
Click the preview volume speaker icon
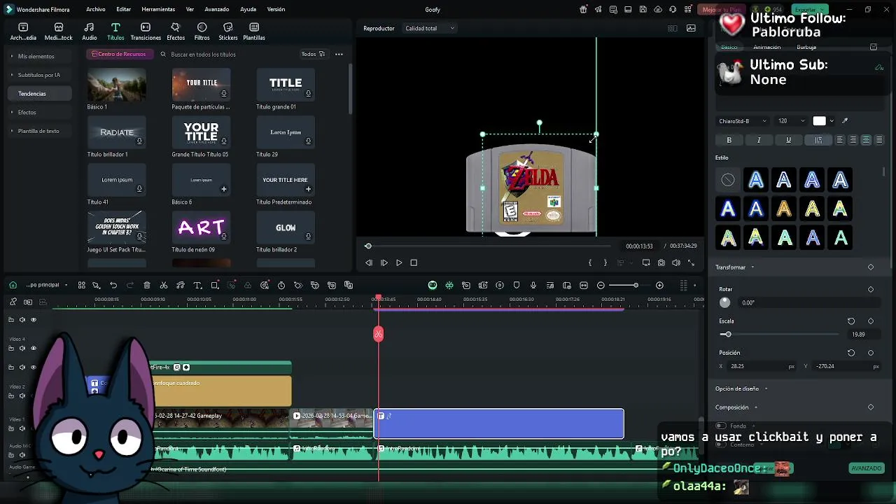click(x=676, y=262)
